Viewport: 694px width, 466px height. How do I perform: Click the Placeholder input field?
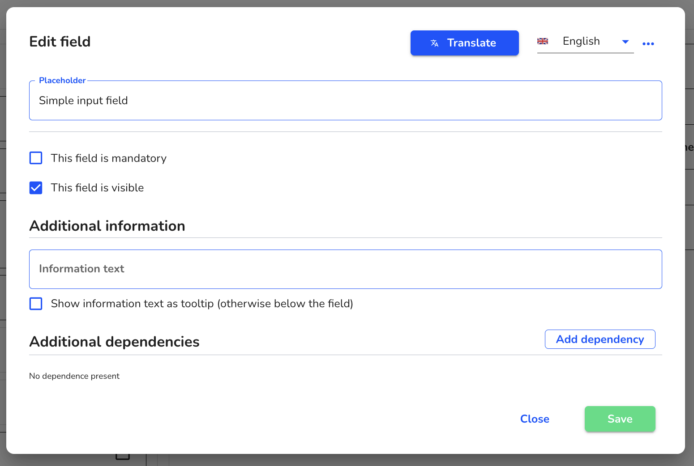345,101
